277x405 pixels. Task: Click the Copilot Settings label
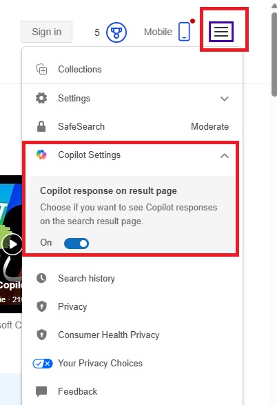[x=90, y=155]
